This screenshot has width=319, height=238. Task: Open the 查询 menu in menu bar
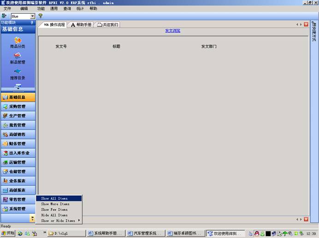(x=67, y=9)
